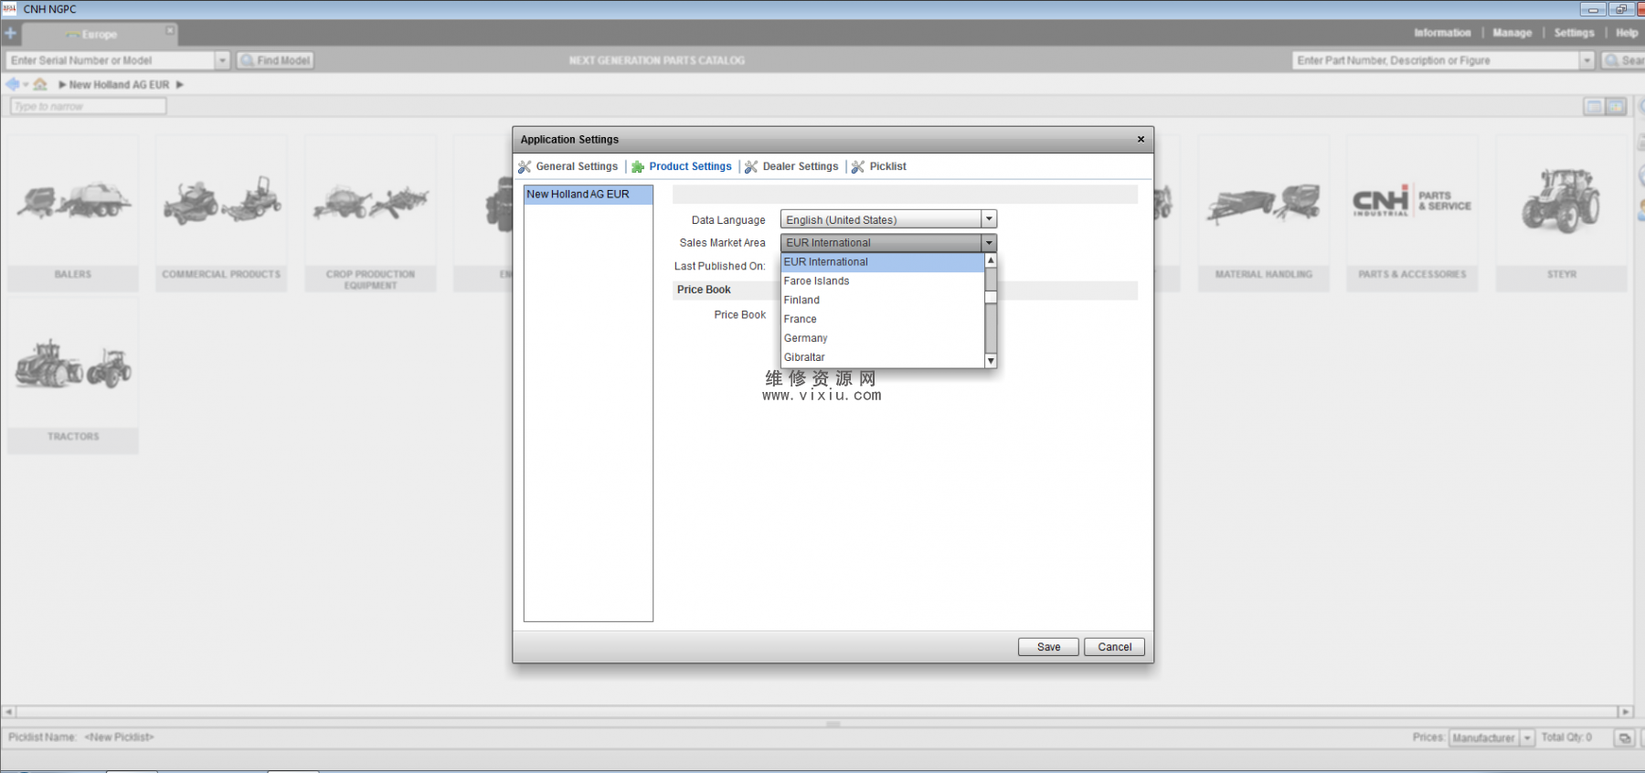Viewport: 1645px width, 773px height.
Task: Choose Gibraltar from the list
Action: pos(883,358)
